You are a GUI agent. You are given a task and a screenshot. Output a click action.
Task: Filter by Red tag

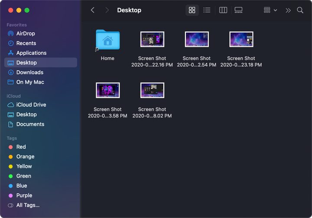click(x=41, y=147)
